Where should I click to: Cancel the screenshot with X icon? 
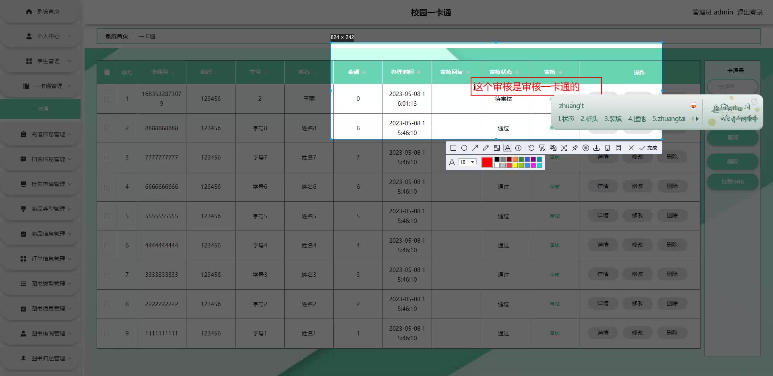pos(631,148)
